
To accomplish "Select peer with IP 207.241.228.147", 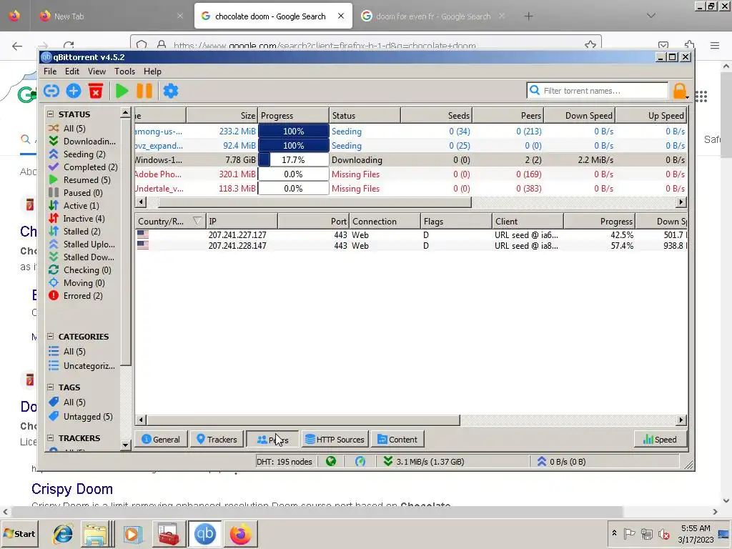I will coord(411,246).
